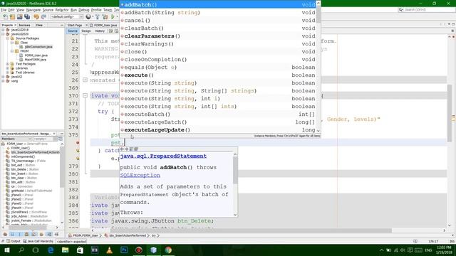This screenshot has height=256, width=456.
Task: Open VLC media player from the taskbar
Action: click(109, 250)
